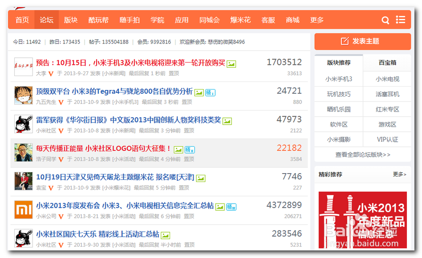Viewport: 422px width, 258px height.
Task: Open 玩机技巧 board link
Action: (x=338, y=94)
